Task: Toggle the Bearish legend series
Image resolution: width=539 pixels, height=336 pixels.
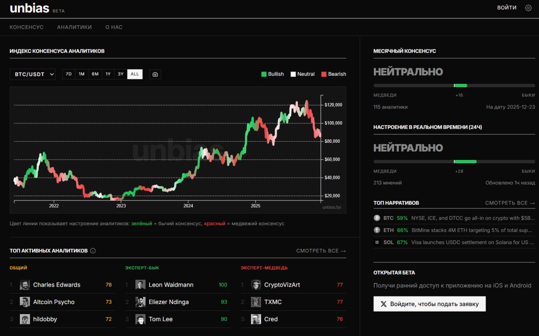Action: [x=334, y=74]
